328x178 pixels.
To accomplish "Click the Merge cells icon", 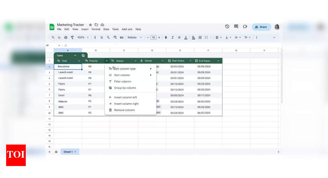I will tap(207, 37).
